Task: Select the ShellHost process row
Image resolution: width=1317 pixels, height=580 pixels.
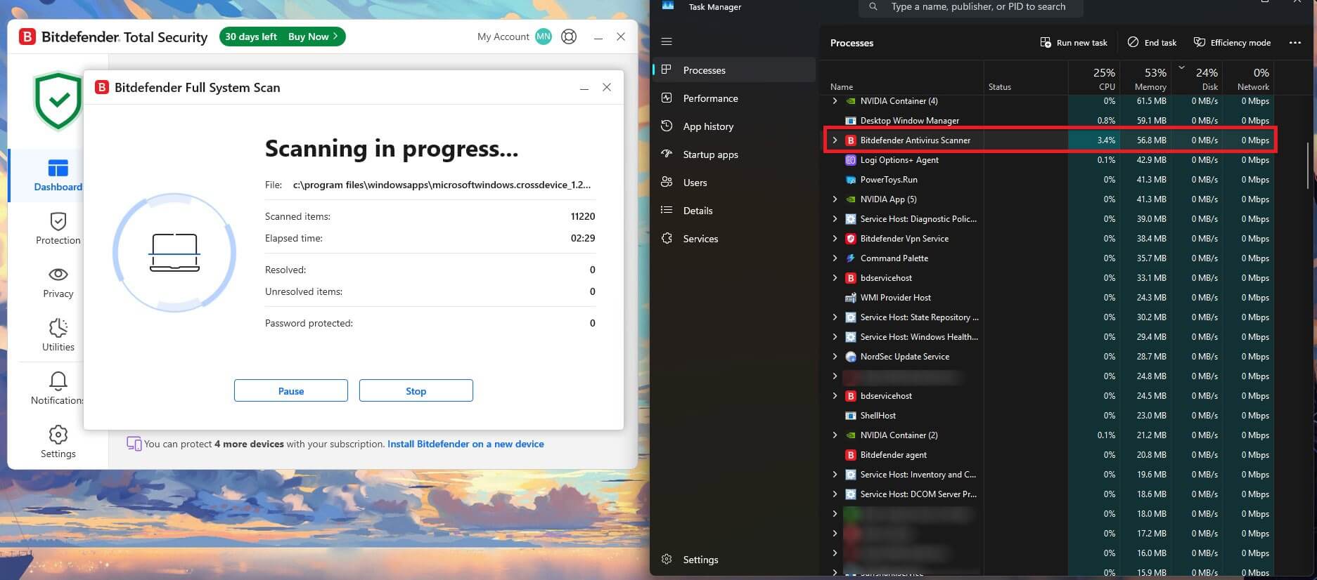Action: click(x=1048, y=416)
